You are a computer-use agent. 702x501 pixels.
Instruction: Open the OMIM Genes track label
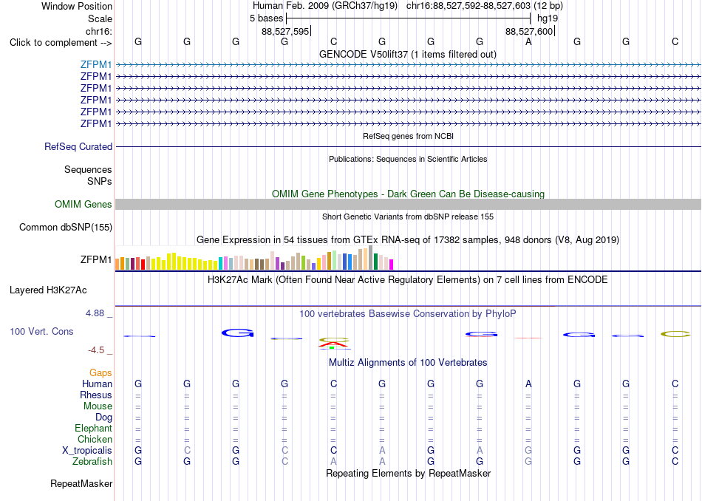84,204
